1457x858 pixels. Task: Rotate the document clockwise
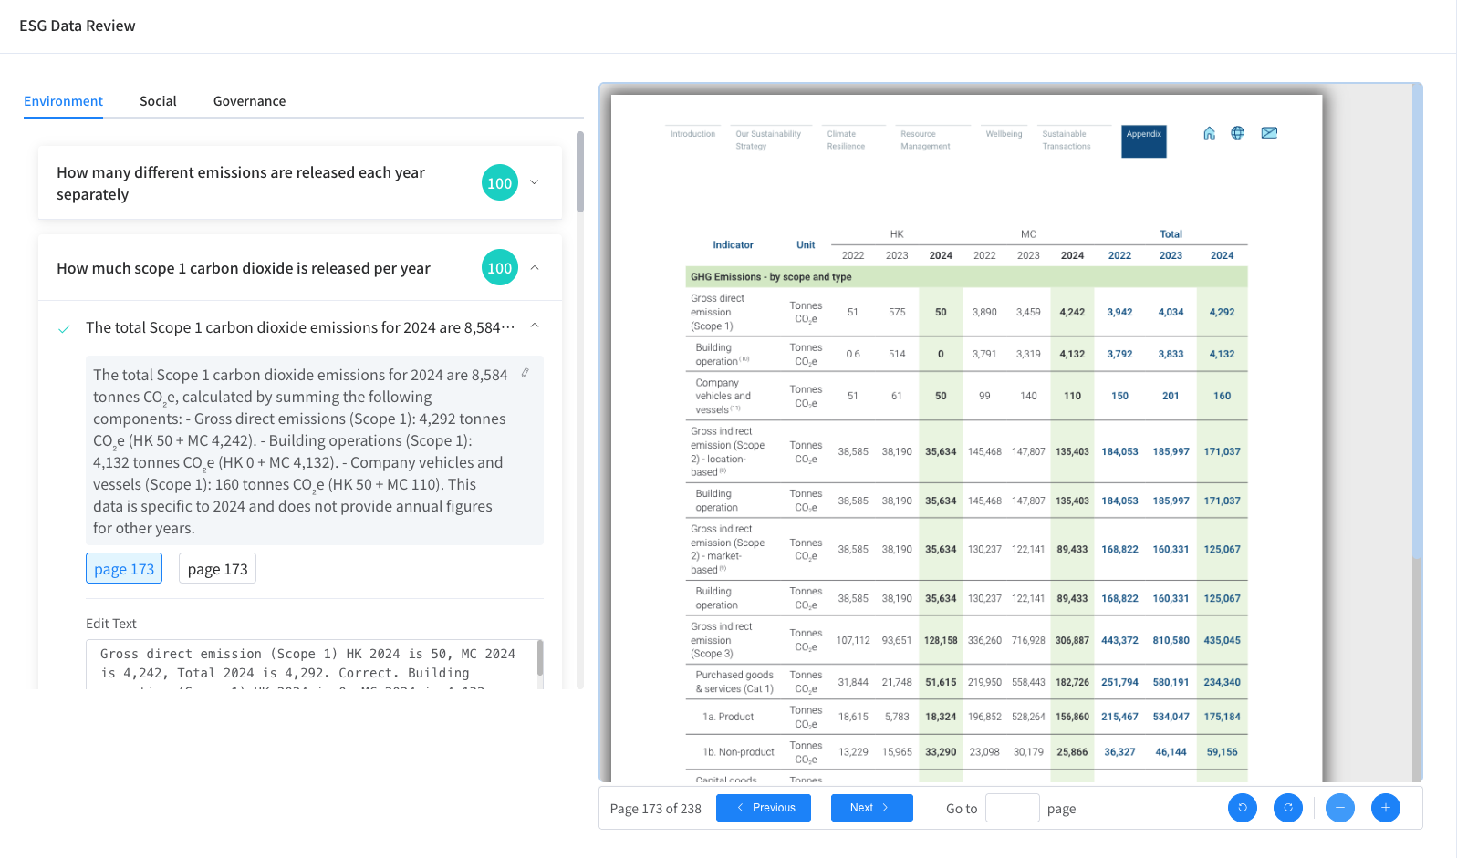[1287, 808]
